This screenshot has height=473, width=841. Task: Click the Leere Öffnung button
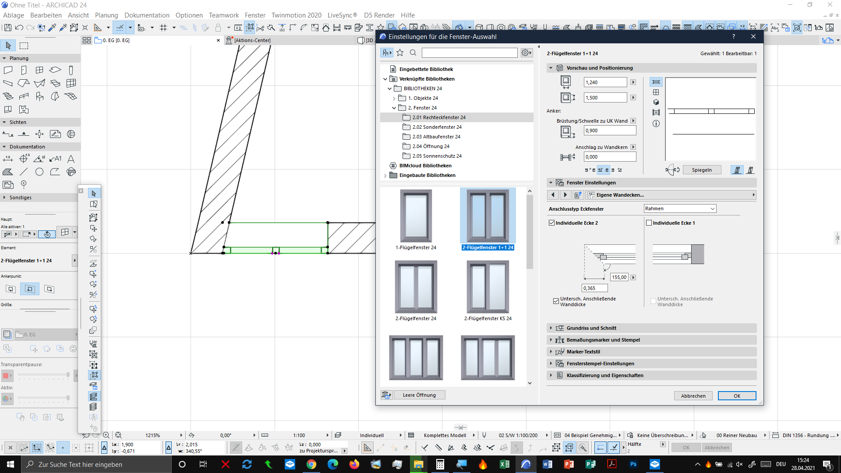pos(419,395)
